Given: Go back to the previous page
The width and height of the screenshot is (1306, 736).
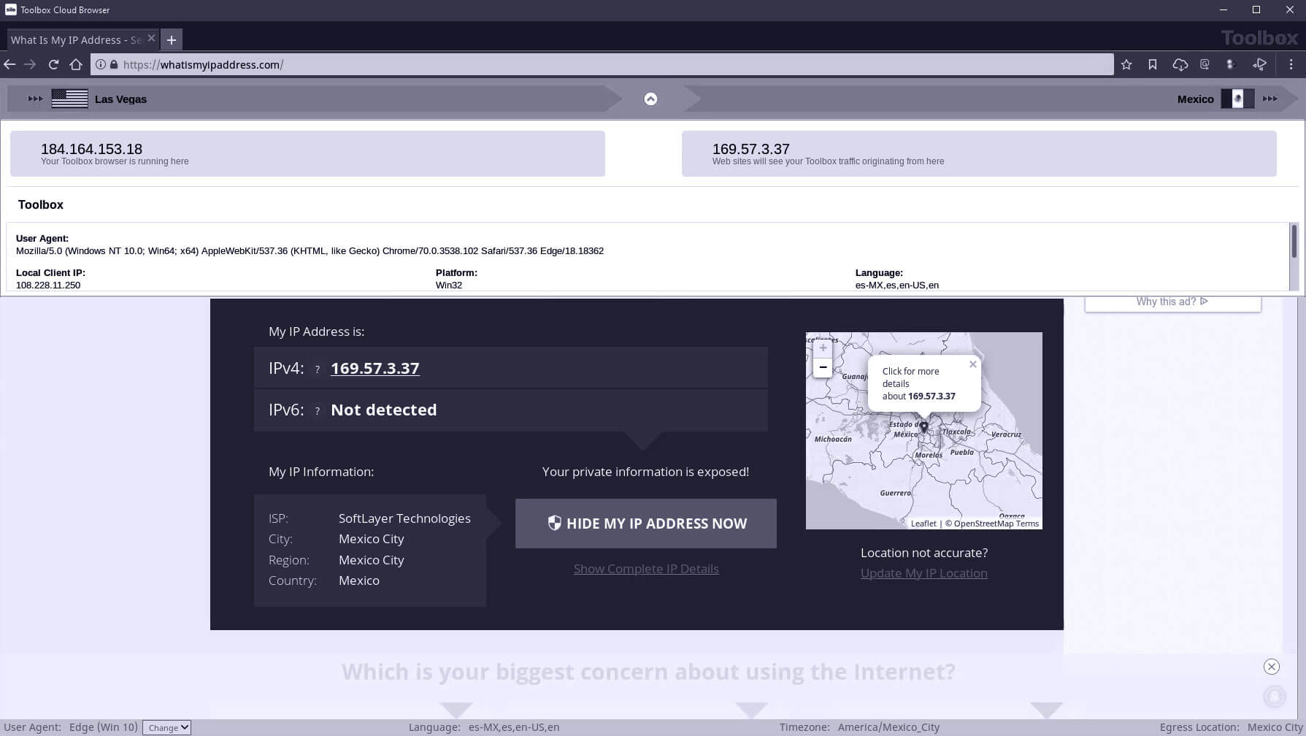Looking at the screenshot, I should click(9, 64).
